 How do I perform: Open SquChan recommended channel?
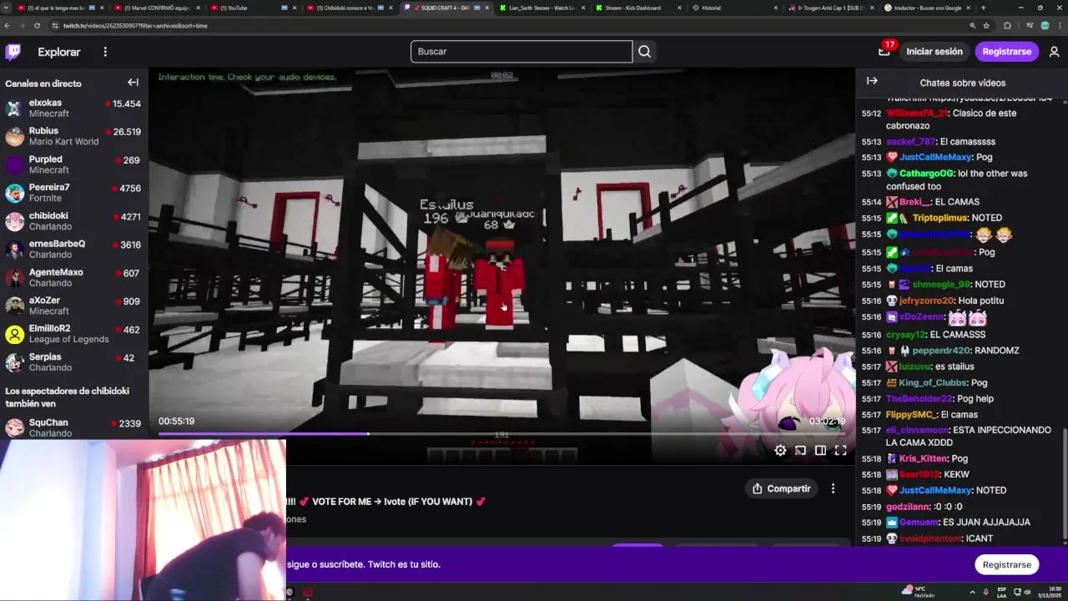pyautogui.click(x=73, y=428)
